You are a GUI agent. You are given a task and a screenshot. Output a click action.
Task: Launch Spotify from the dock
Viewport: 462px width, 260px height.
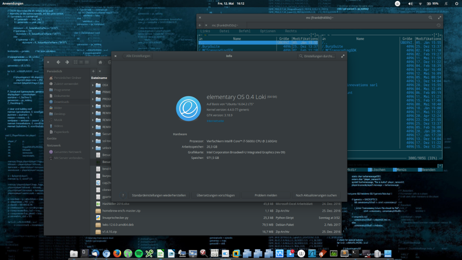[139, 253]
